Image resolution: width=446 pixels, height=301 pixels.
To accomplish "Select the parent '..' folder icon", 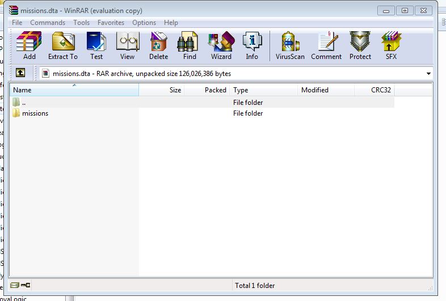I will click(16, 102).
